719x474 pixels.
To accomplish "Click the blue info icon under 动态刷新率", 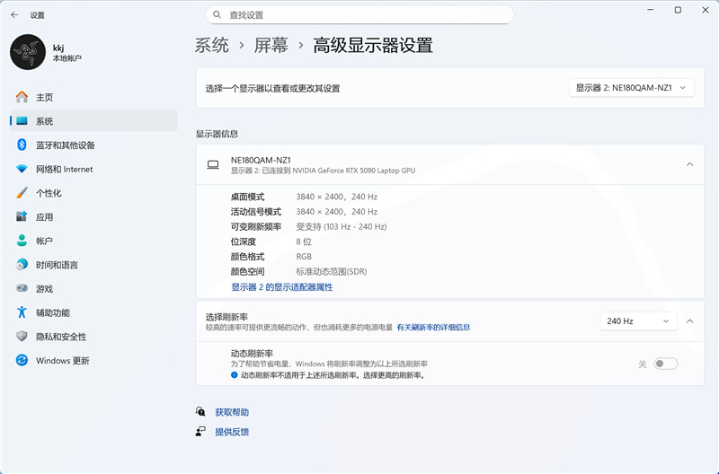I will [x=234, y=375].
